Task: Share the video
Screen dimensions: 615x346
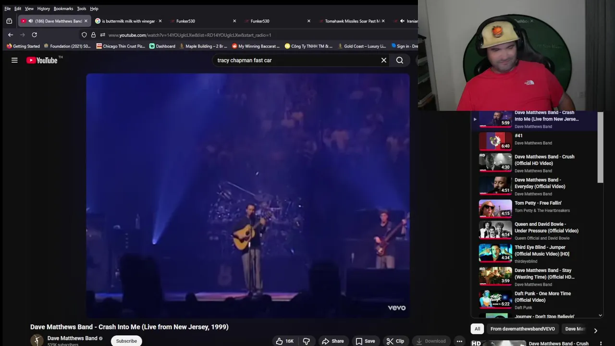Action: 333,341
